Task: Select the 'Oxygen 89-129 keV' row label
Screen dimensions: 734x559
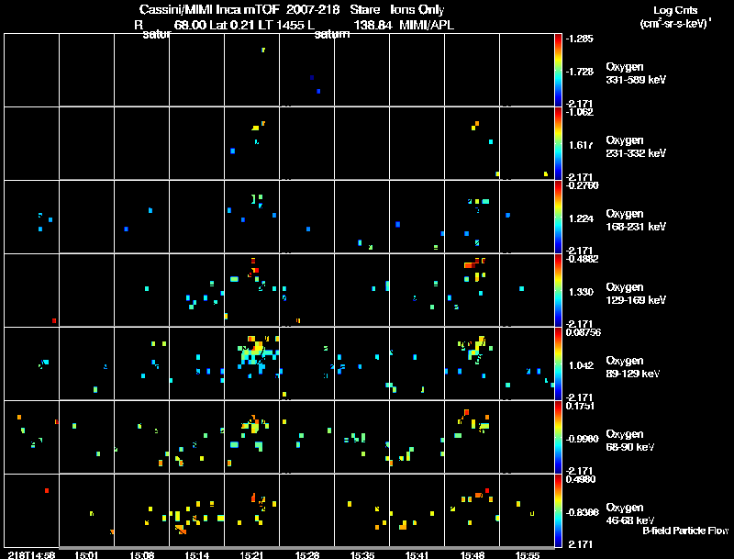Action: pos(633,367)
